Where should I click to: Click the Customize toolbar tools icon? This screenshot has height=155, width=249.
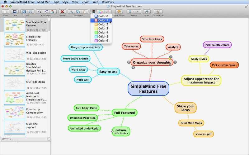158,12
